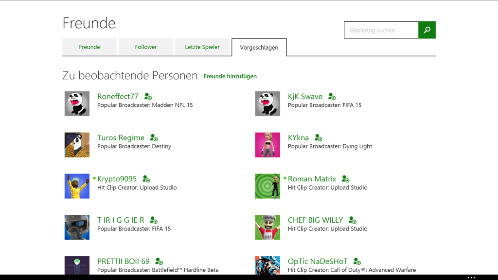Image resolution: width=498 pixels, height=280 pixels.
Task: Click the add-friend icon next to Roneffect77
Action: (x=147, y=96)
